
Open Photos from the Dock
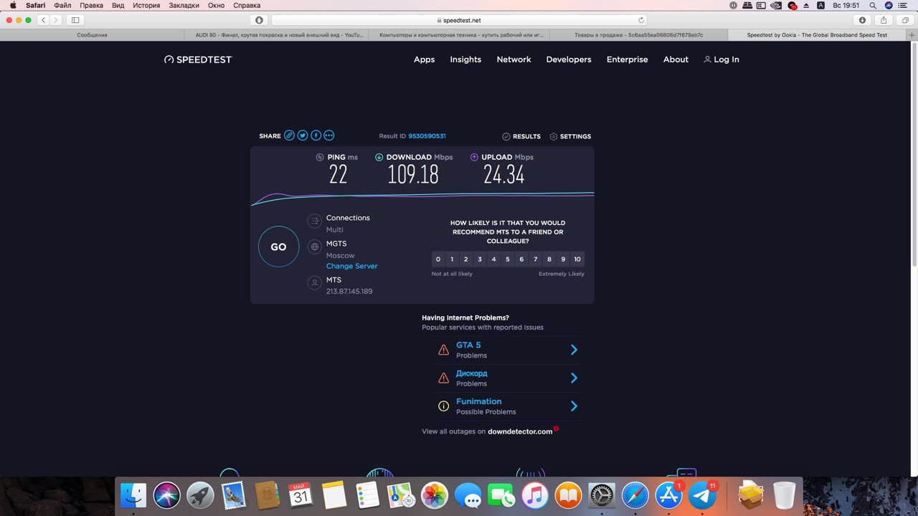[435, 496]
